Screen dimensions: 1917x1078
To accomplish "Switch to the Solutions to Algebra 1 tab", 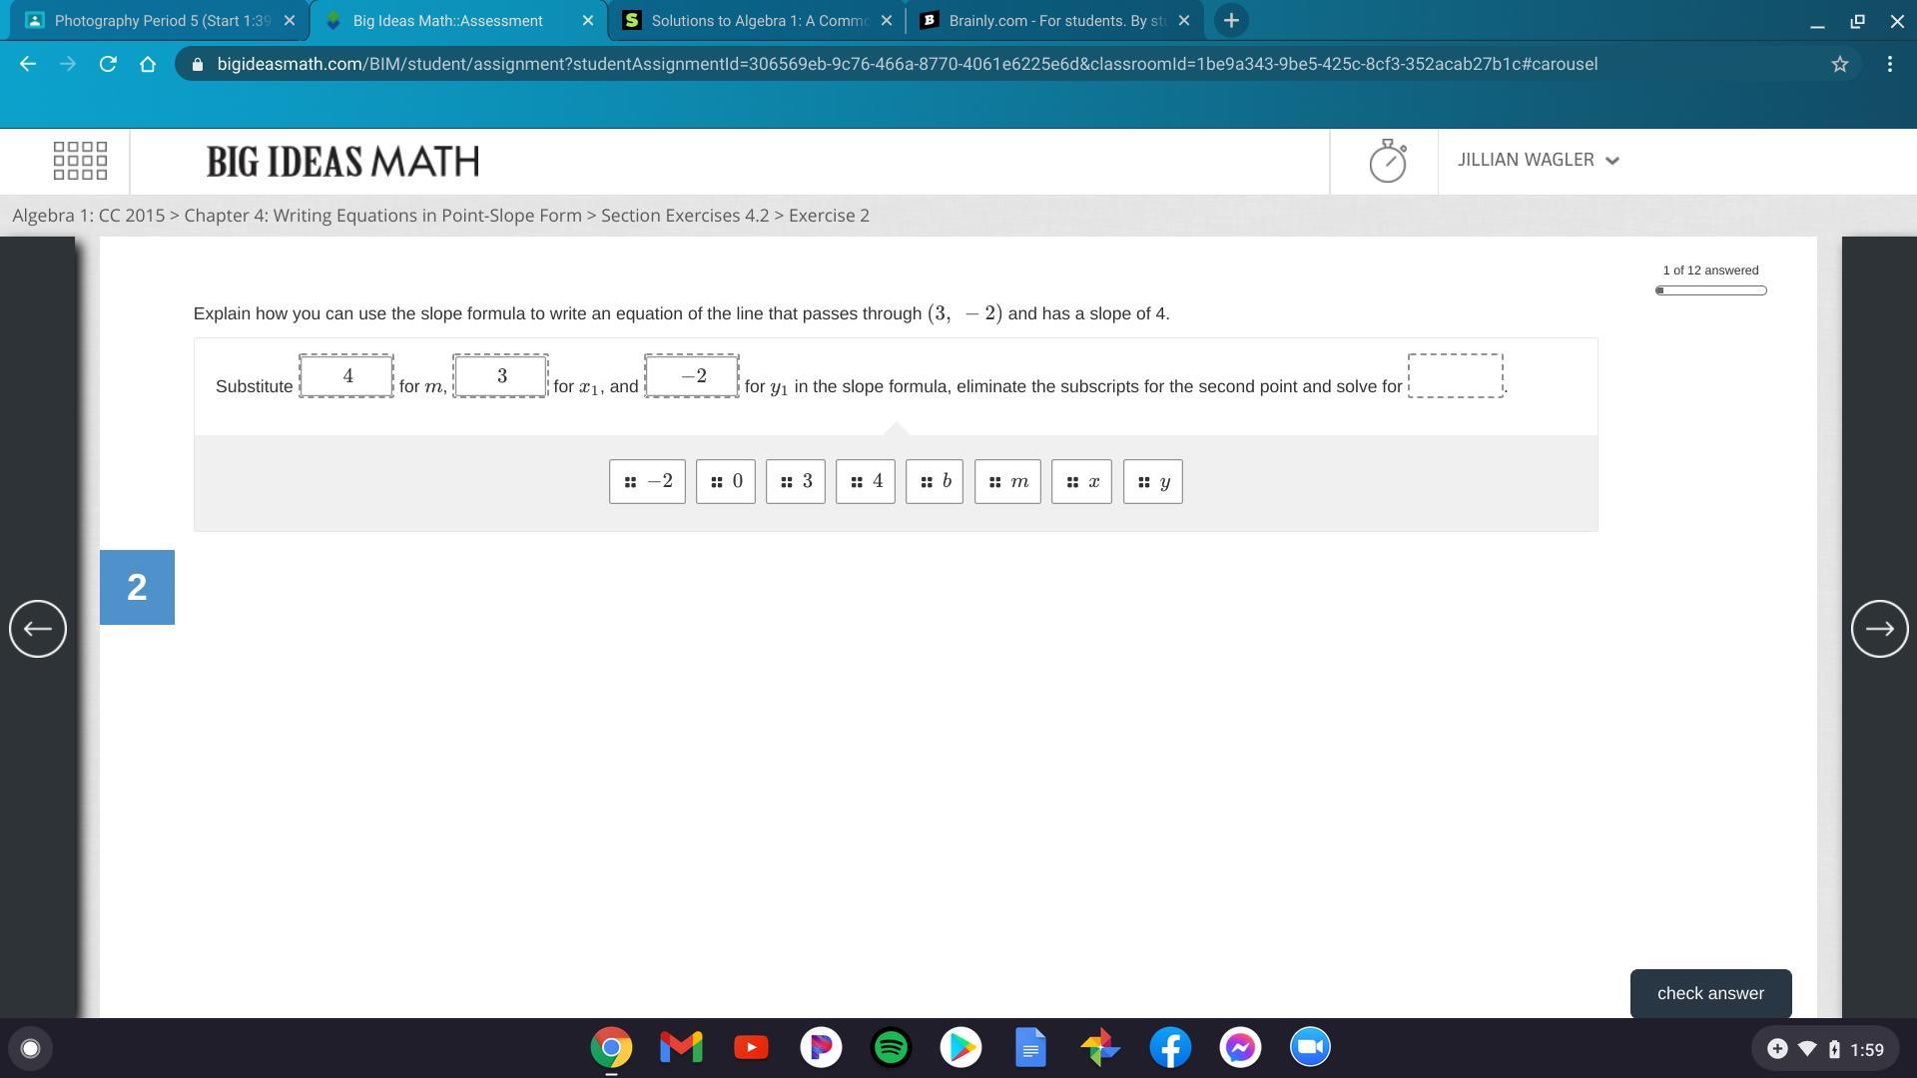I will click(x=757, y=20).
